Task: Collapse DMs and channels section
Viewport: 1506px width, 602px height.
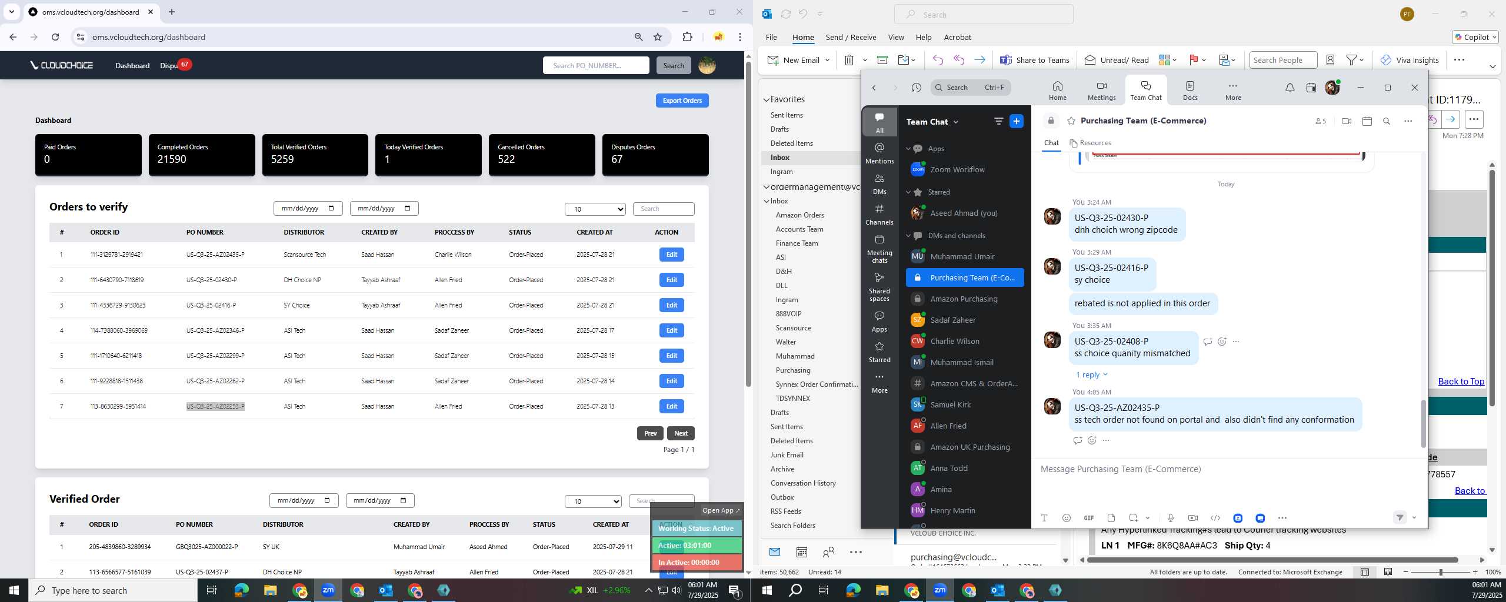Action: [x=908, y=236]
